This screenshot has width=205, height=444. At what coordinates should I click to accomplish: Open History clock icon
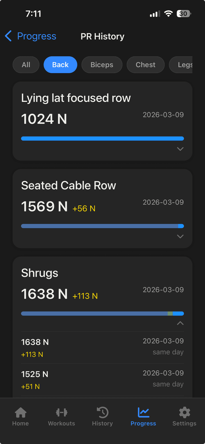point(102,412)
